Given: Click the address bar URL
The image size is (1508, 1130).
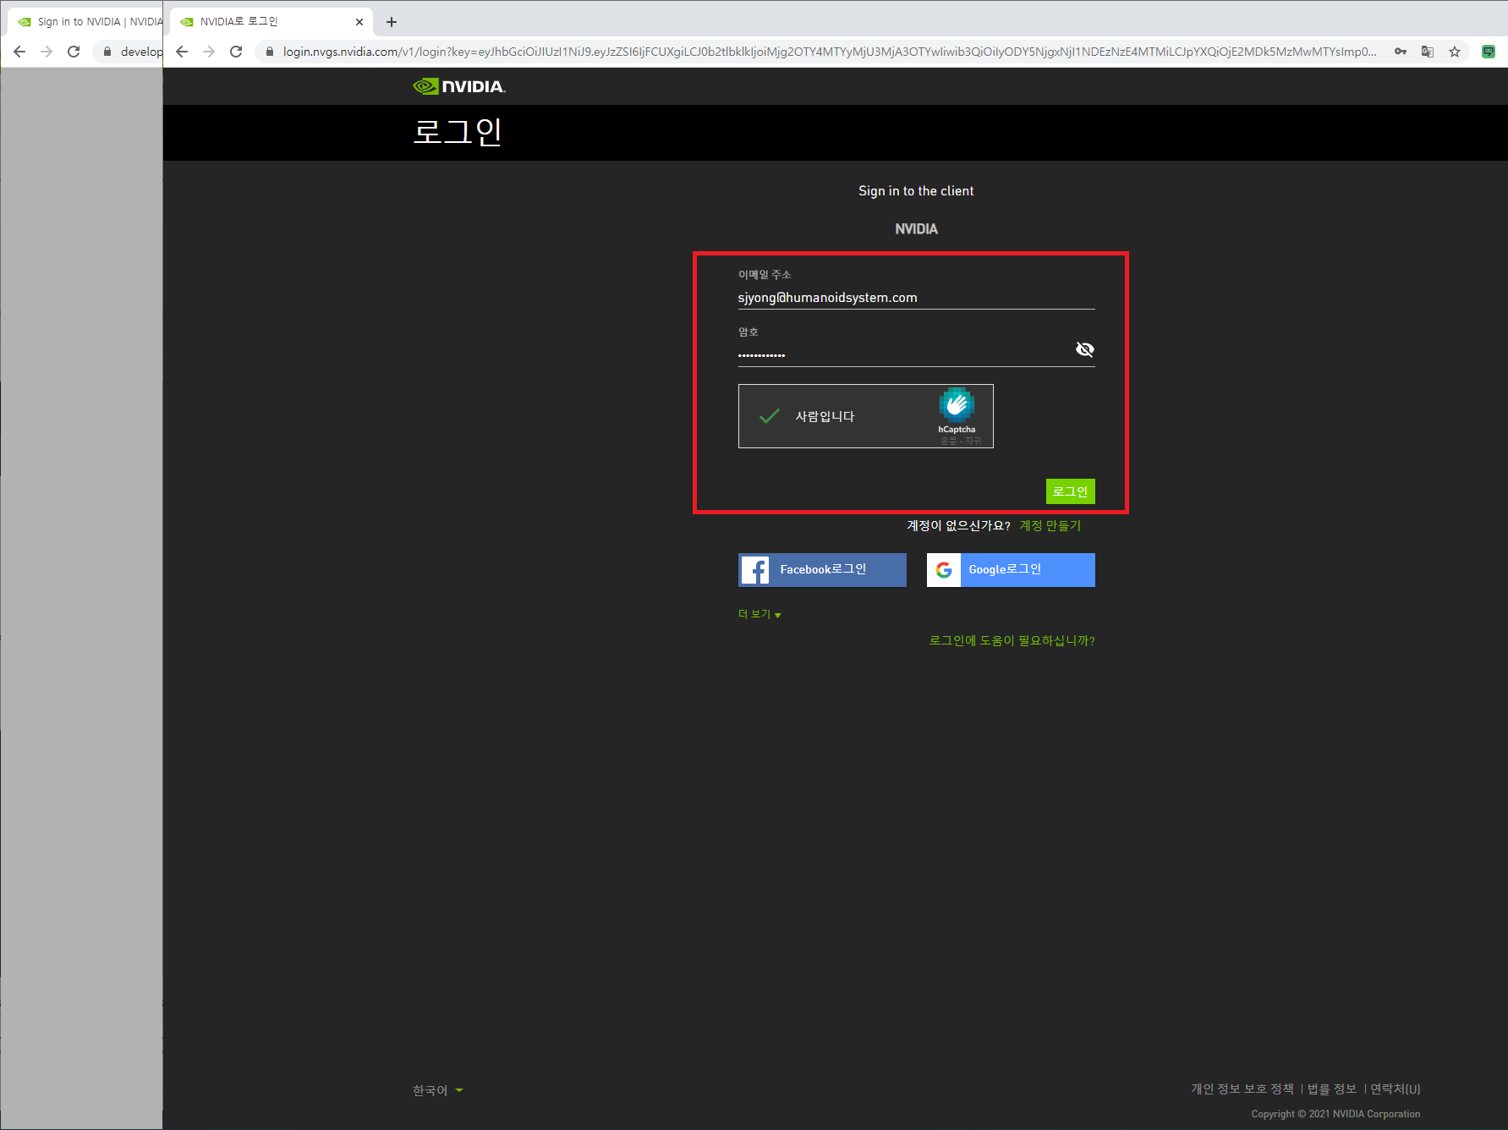Looking at the screenshot, I should 829,52.
